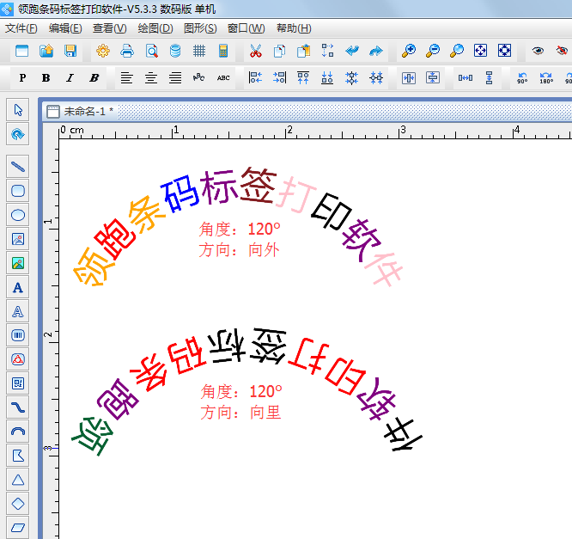Open the 绘图(D) menu

coord(155,28)
